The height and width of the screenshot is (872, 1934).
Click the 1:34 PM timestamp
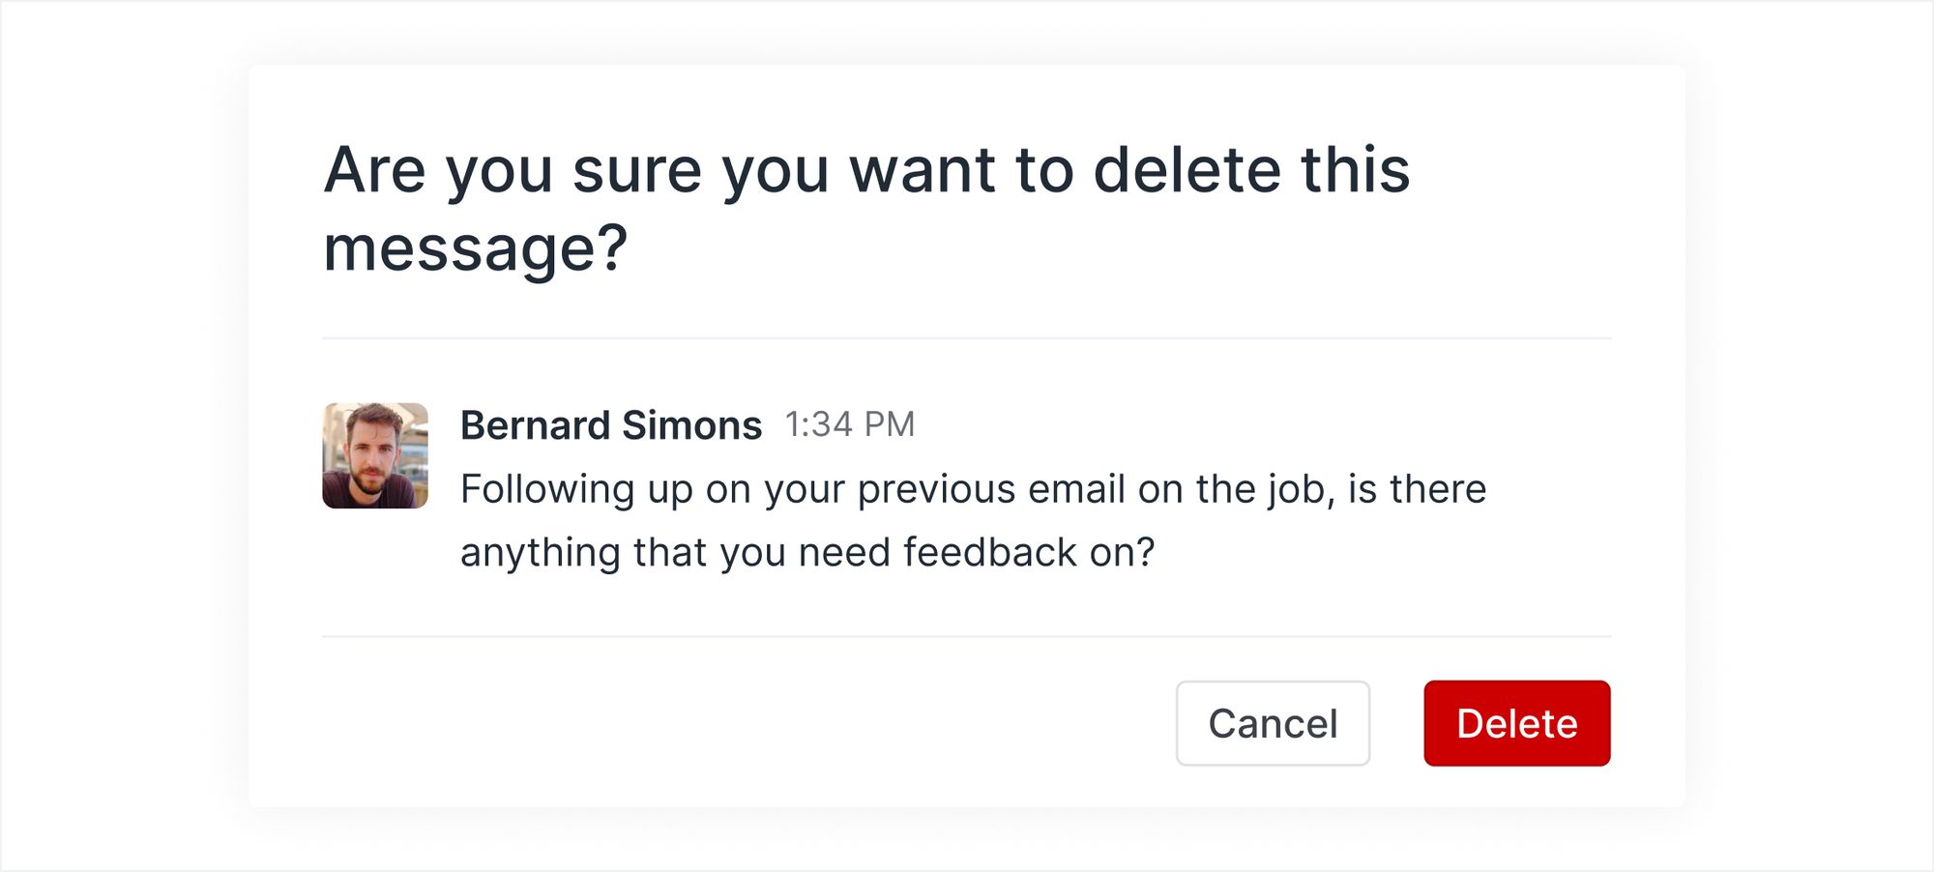tap(849, 424)
